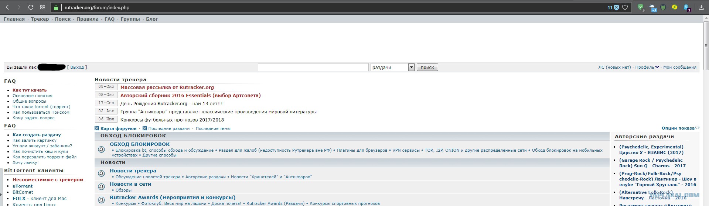Click forum status icon beside ОБХОД БЛОКИРОВОК
Image resolution: width=709 pixels, height=206 pixels.
(101, 150)
